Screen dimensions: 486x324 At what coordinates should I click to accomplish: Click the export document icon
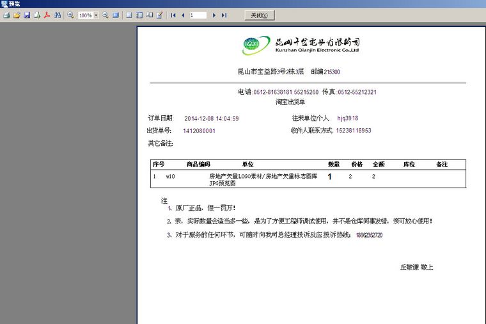[37, 15]
